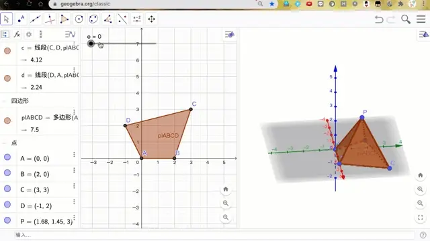Image resolution: width=430 pixels, height=241 pixels.
Task: Click the slider e handle
Action: (91, 44)
